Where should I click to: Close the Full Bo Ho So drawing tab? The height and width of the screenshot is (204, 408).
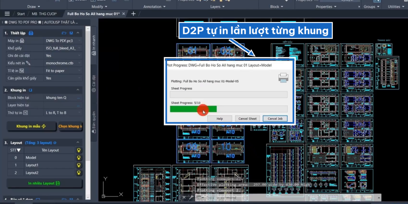tap(124, 14)
